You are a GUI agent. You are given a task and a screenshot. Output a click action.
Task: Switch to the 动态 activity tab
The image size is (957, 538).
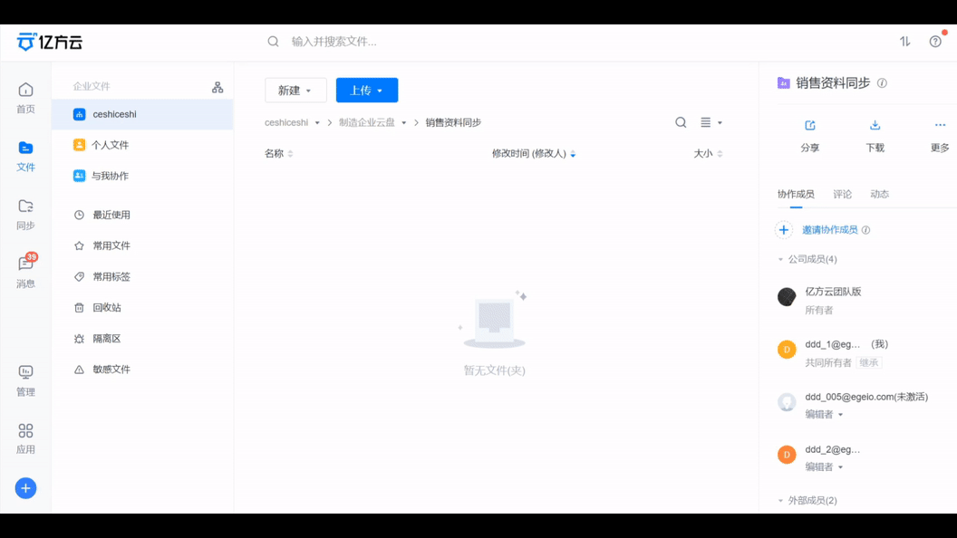(x=878, y=193)
